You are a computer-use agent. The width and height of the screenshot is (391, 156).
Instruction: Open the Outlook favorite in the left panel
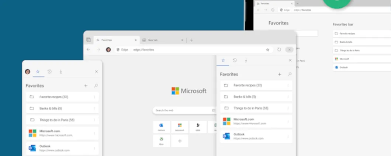[62, 148]
